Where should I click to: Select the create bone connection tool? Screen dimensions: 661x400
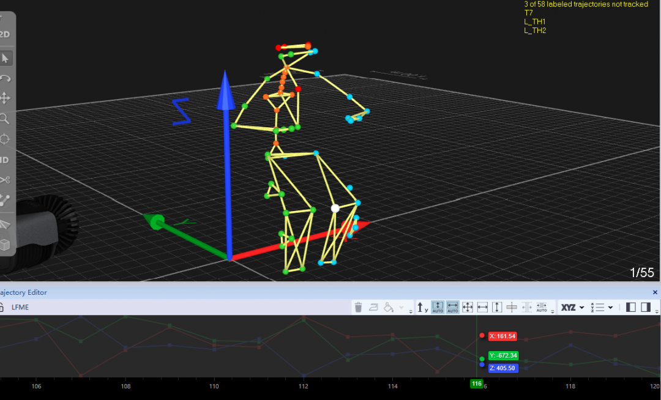click(x=5, y=200)
